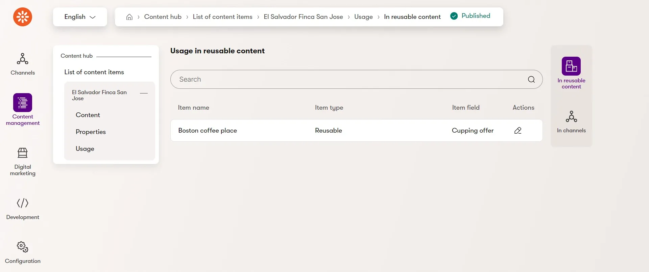Open Digital marketing section
Screen dimensions: 649x272
click(x=23, y=153)
